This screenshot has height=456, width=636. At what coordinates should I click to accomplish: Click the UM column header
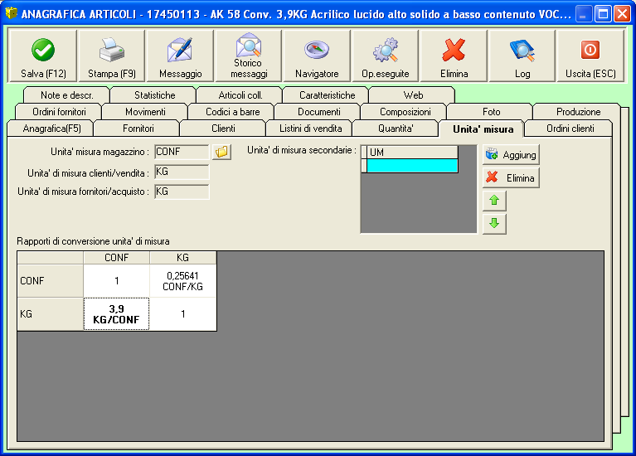[x=412, y=152]
